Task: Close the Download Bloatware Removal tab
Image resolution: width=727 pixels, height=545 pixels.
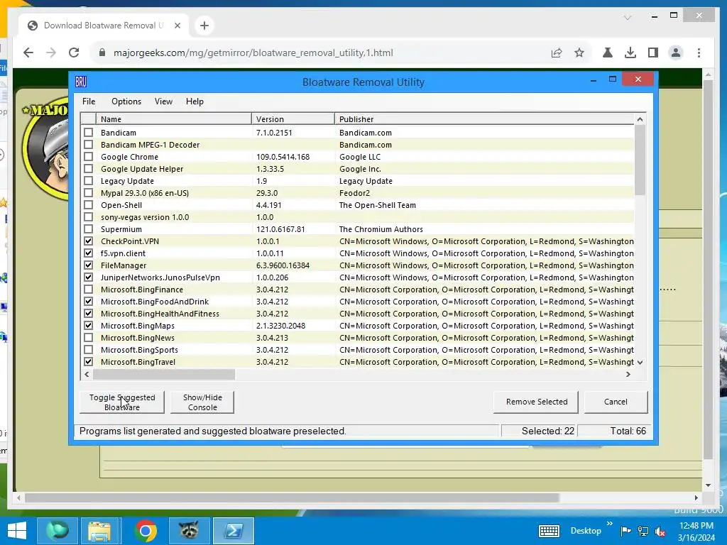Action: [x=177, y=26]
